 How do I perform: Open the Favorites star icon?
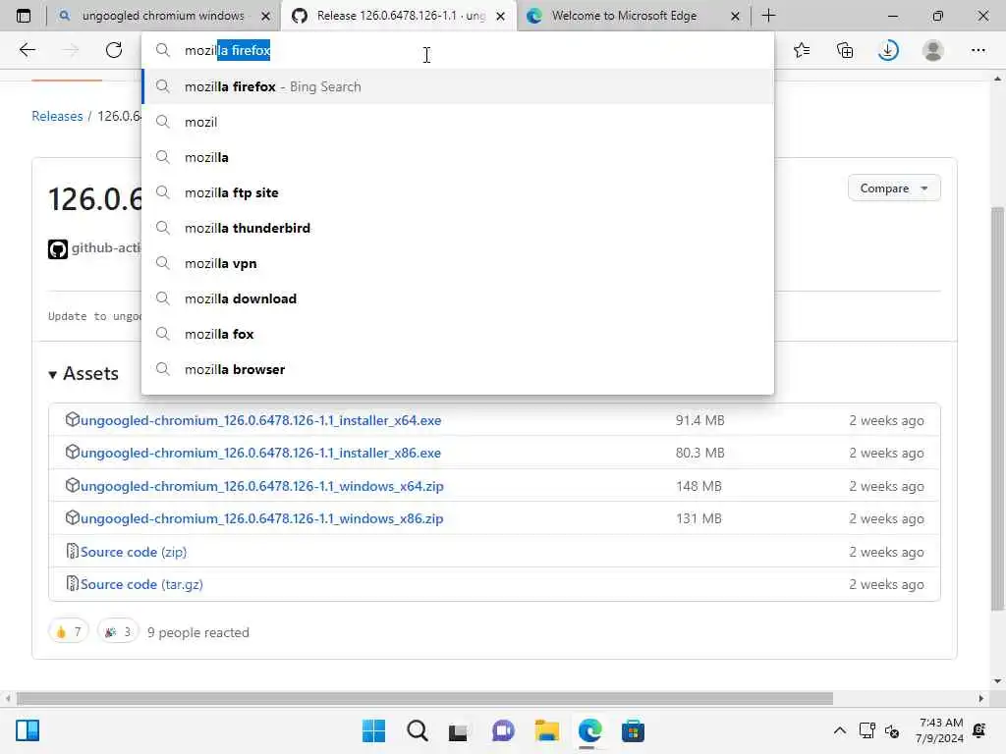802,50
